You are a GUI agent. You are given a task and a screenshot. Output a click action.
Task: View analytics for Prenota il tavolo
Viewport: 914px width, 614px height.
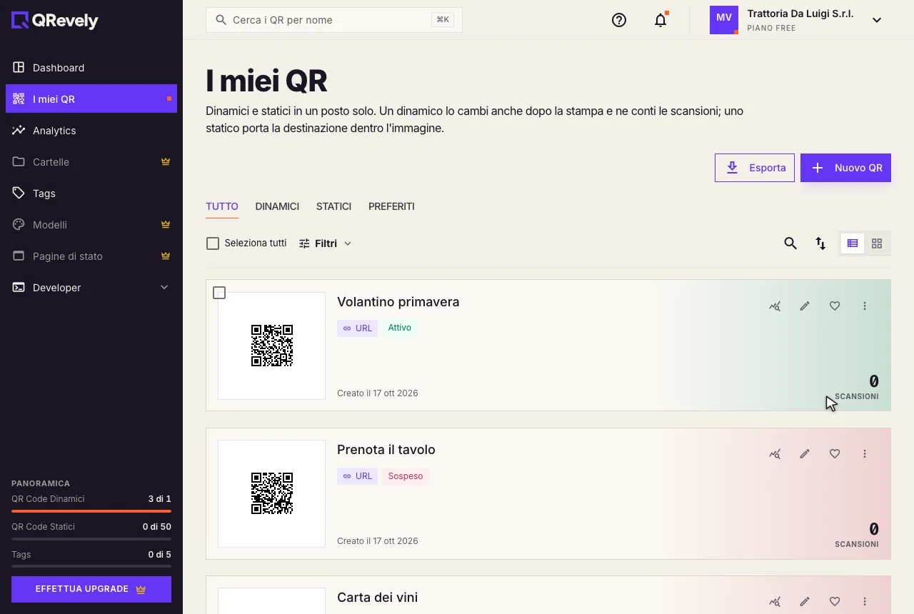775,454
